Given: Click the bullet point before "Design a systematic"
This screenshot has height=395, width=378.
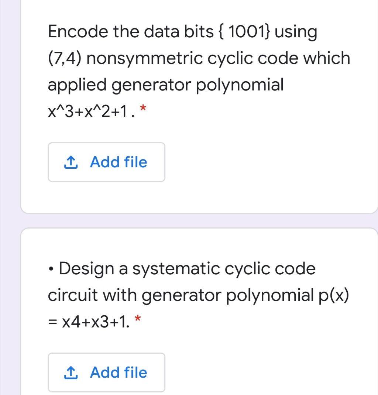Looking at the screenshot, I should (51, 269).
